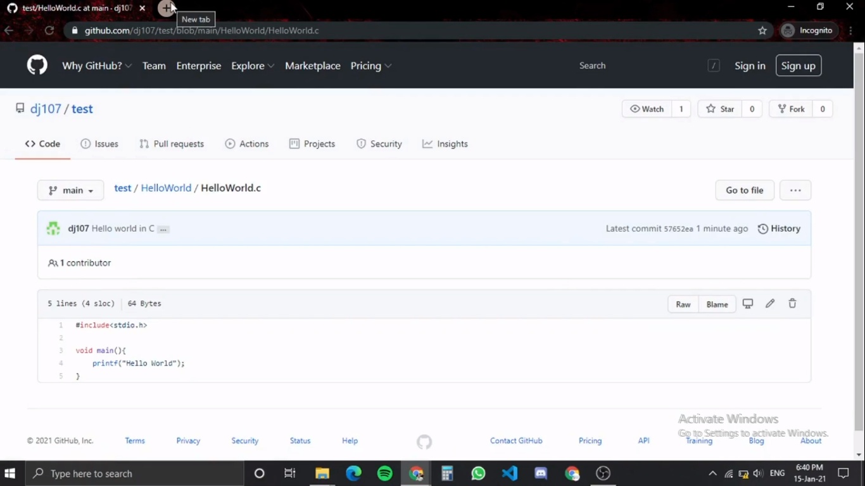The width and height of the screenshot is (865, 486).
Task: Click the Watch button
Action: pyautogui.click(x=647, y=109)
